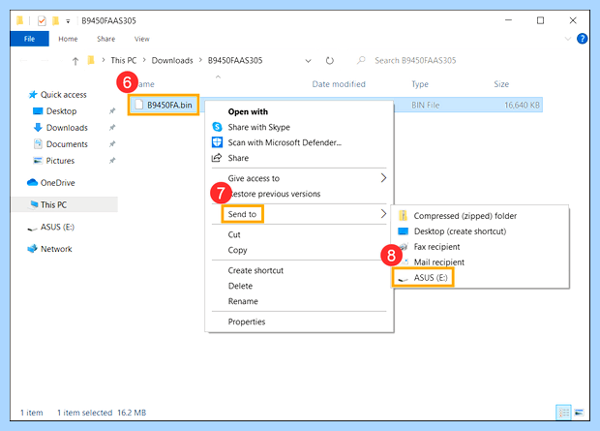Sort by Type column
Screen dimensions: 600x431
(420, 84)
